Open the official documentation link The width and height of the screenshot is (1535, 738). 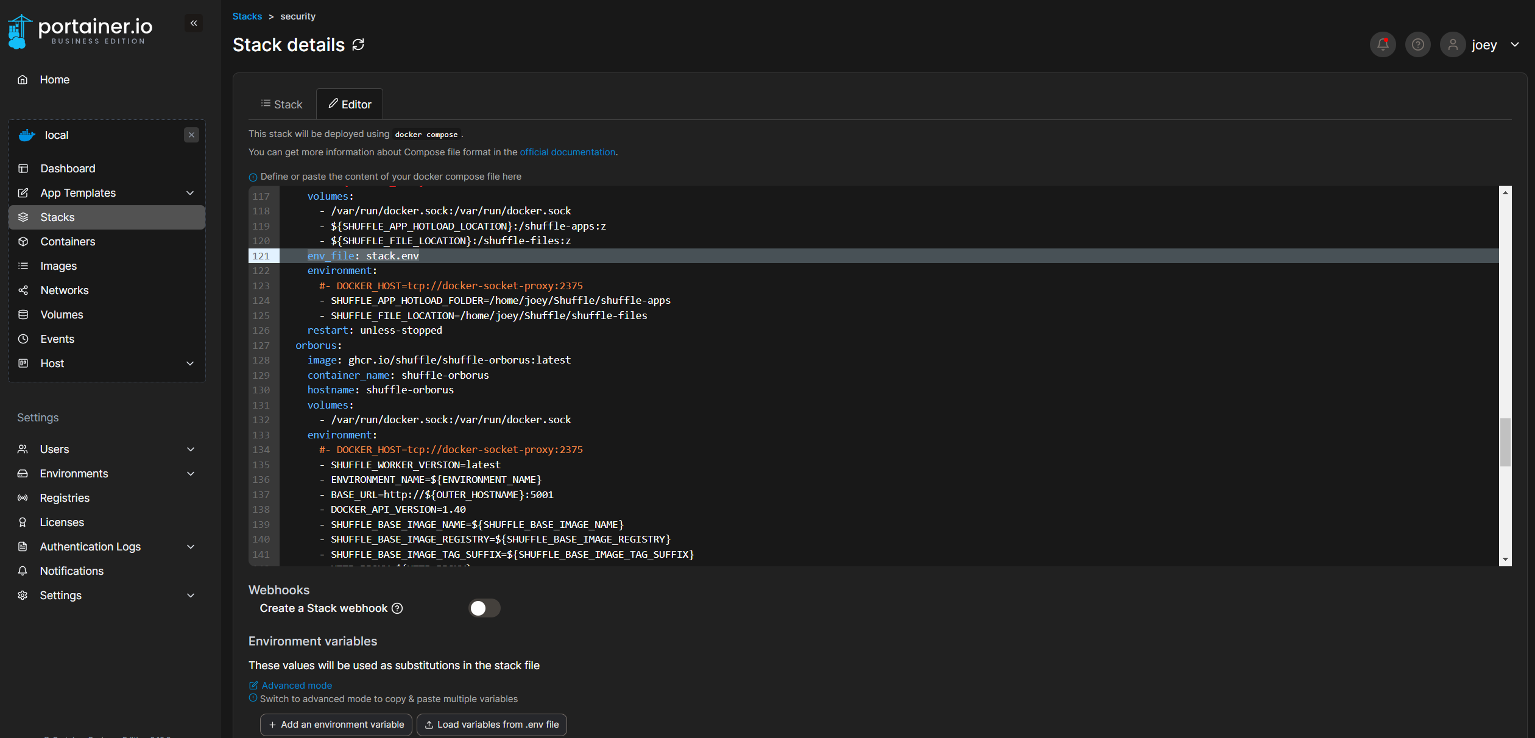coord(567,152)
